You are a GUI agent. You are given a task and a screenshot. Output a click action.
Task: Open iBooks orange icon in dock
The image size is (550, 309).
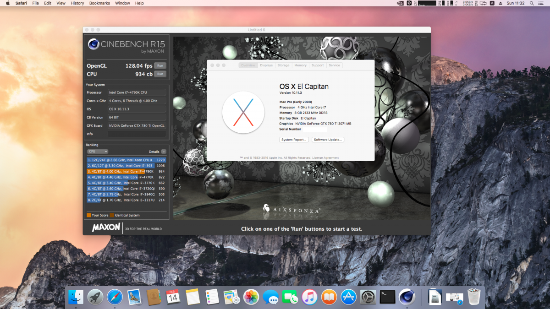tap(329, 297)
